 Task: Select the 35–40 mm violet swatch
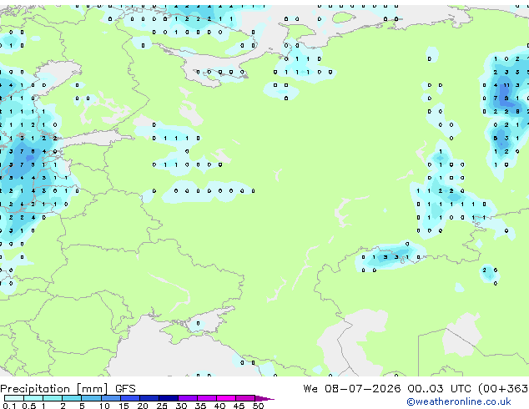click(207, 398)
